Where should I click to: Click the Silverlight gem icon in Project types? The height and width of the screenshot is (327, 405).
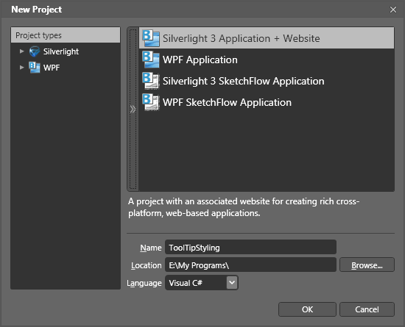[x=35, y=51]
